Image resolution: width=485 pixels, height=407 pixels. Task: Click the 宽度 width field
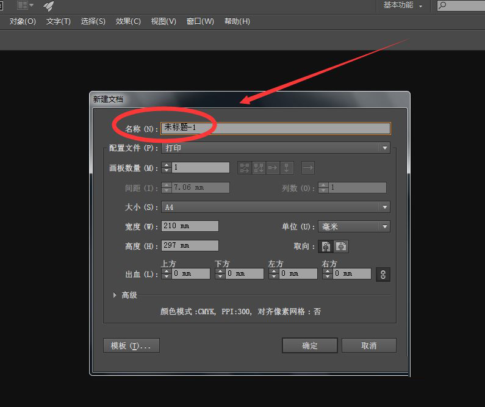[190, 226]
